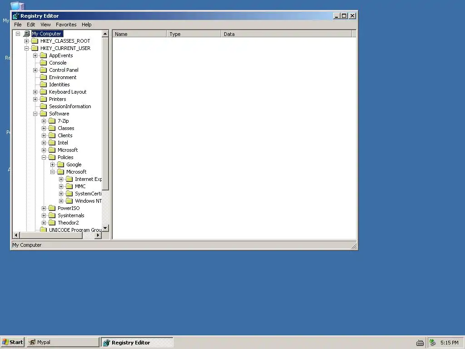Click the clock showing 5:15 PM
The height and width of the screenshot is (349, 465).
[x=449, y=343]
